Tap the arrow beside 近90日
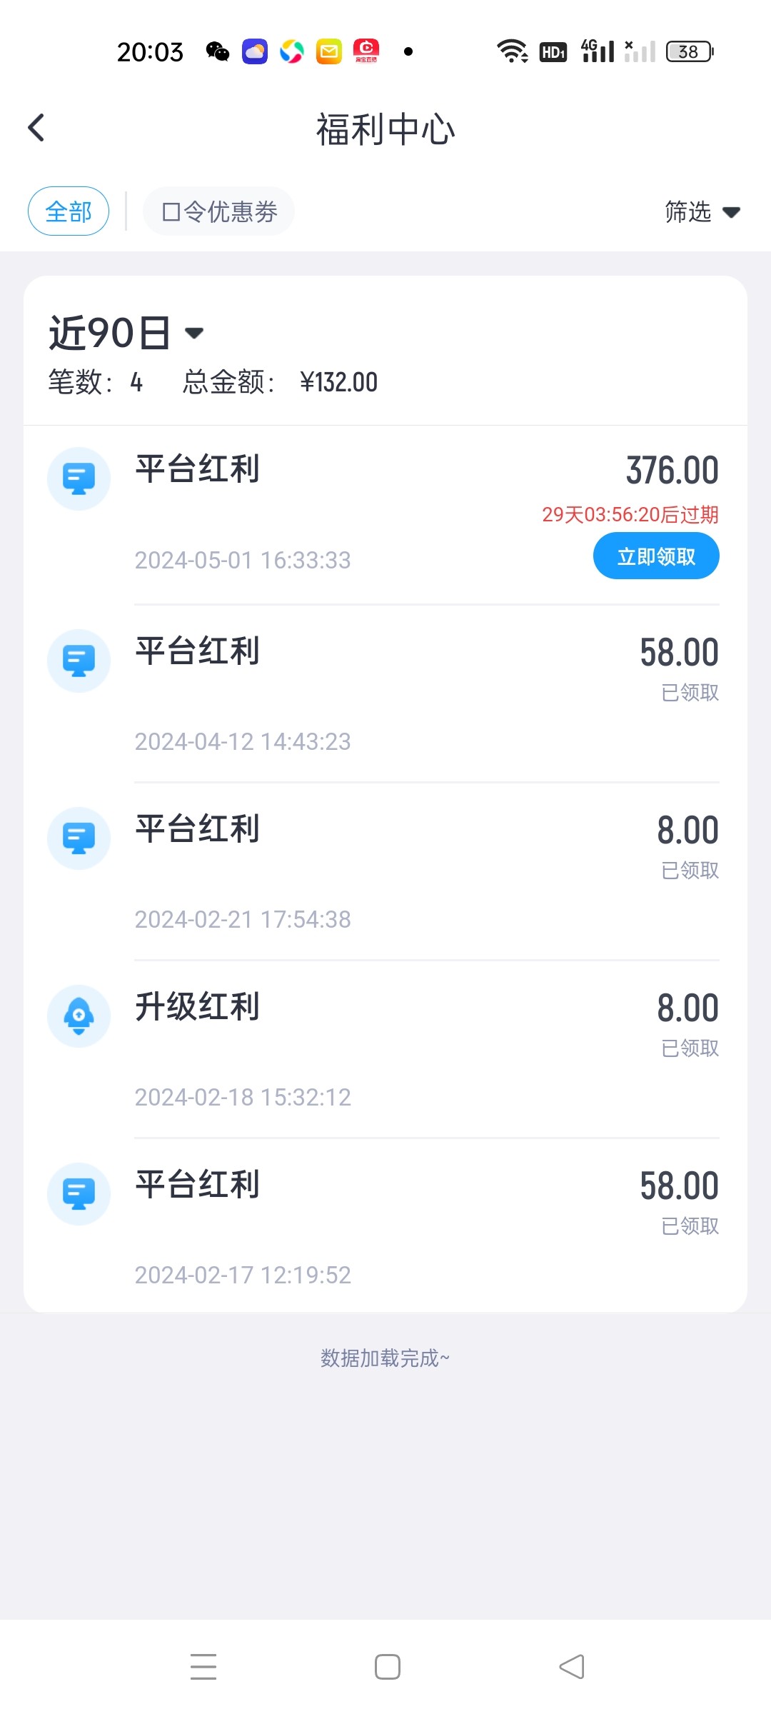The image size is (771, 1714). (194, 333)
